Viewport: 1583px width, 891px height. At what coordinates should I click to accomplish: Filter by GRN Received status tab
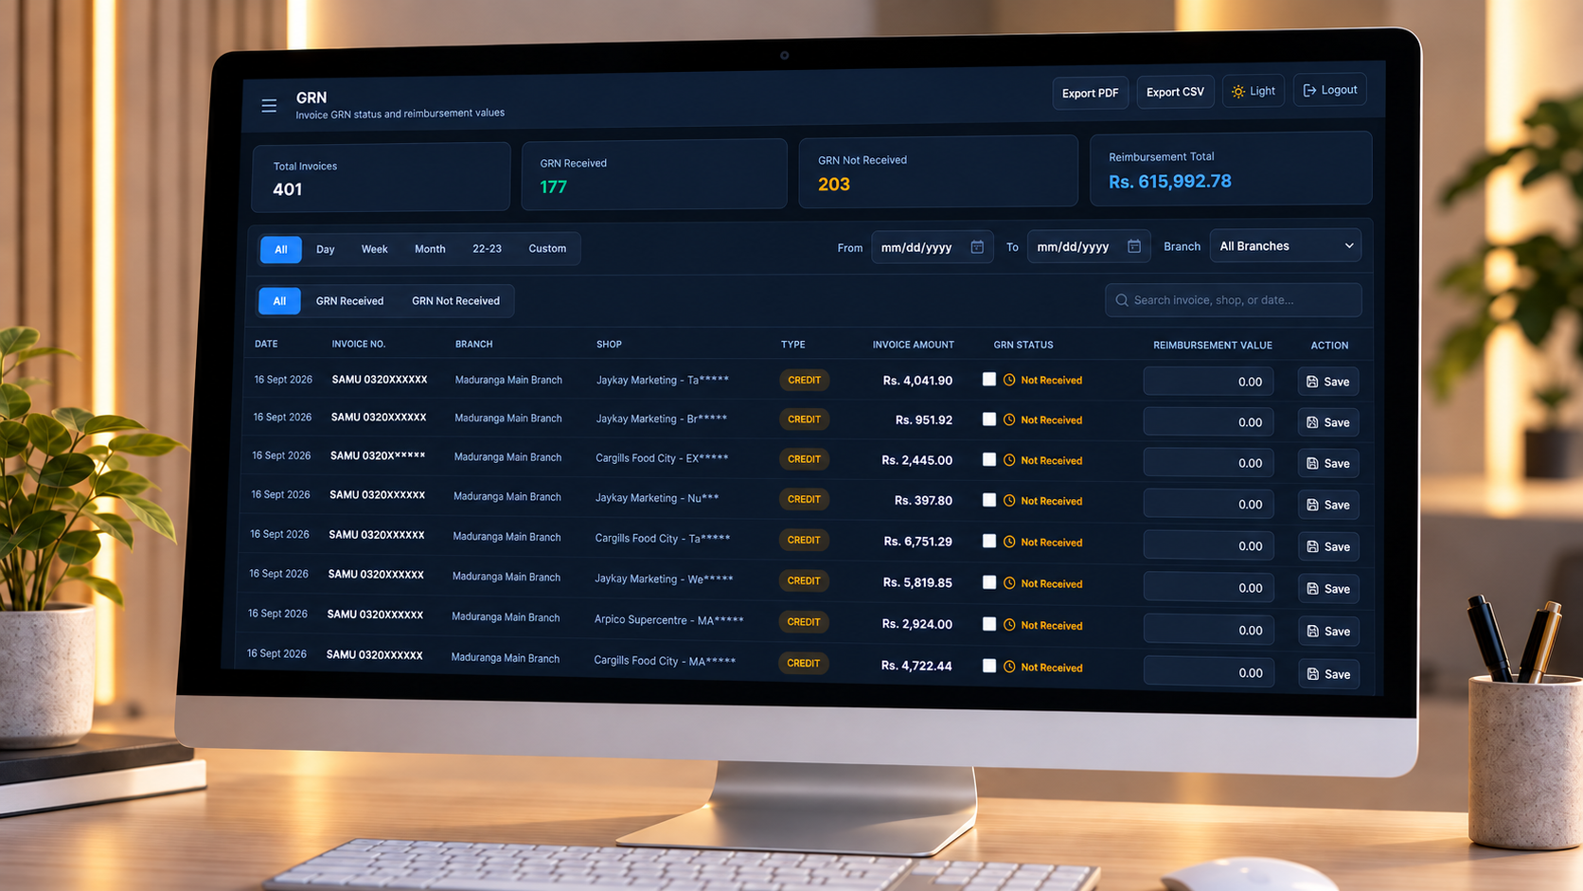(x=349, y=301)
